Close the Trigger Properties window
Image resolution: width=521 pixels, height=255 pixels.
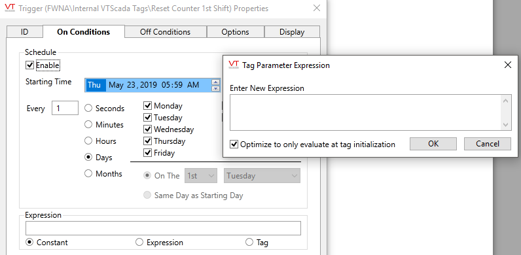pos(317,8)
